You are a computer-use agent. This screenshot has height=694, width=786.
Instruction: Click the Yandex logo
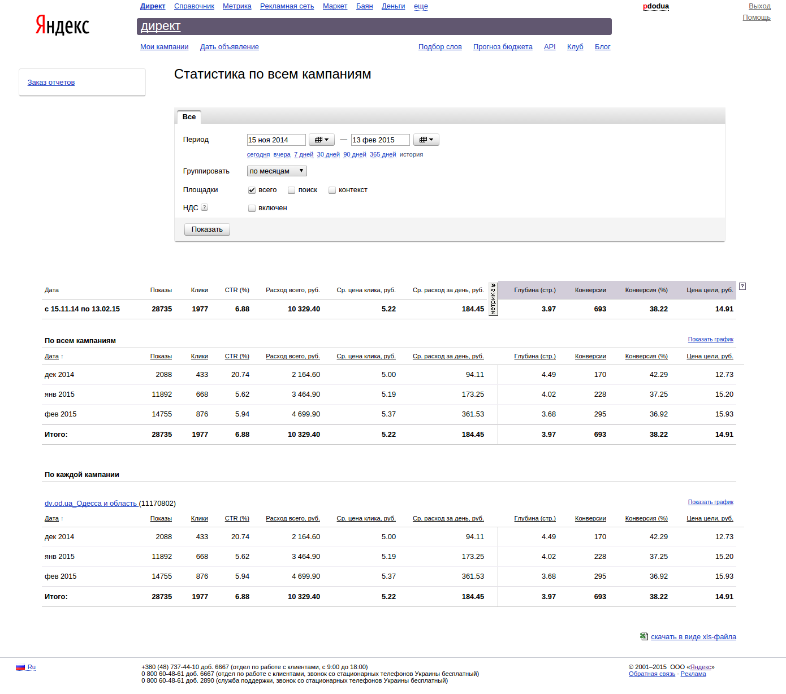pos(62,25)
